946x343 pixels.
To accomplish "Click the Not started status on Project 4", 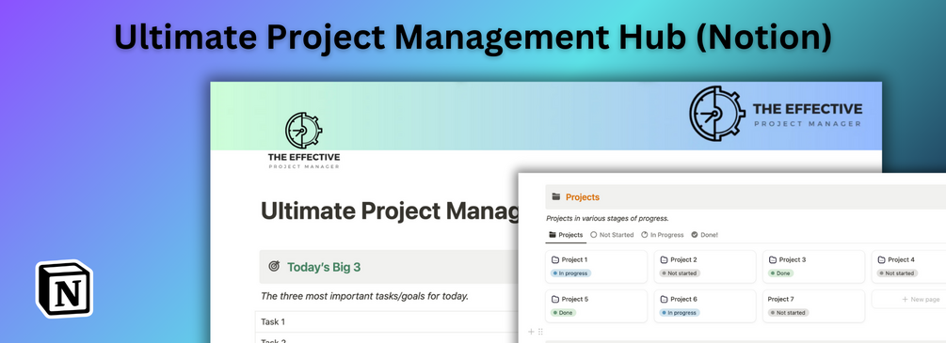I will coord(897,273).
